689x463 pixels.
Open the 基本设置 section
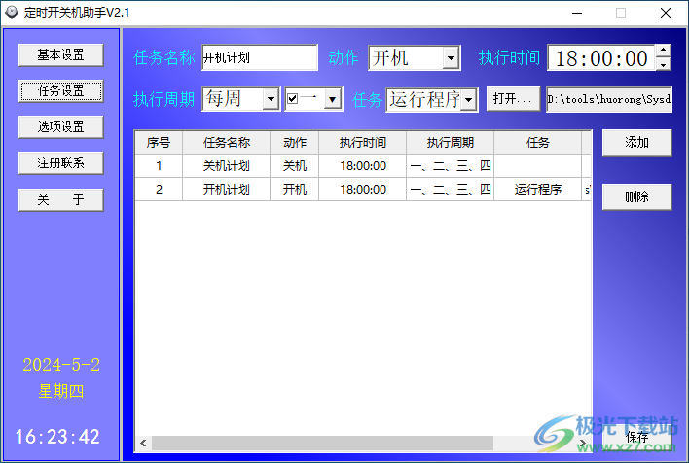coord(60,54)
